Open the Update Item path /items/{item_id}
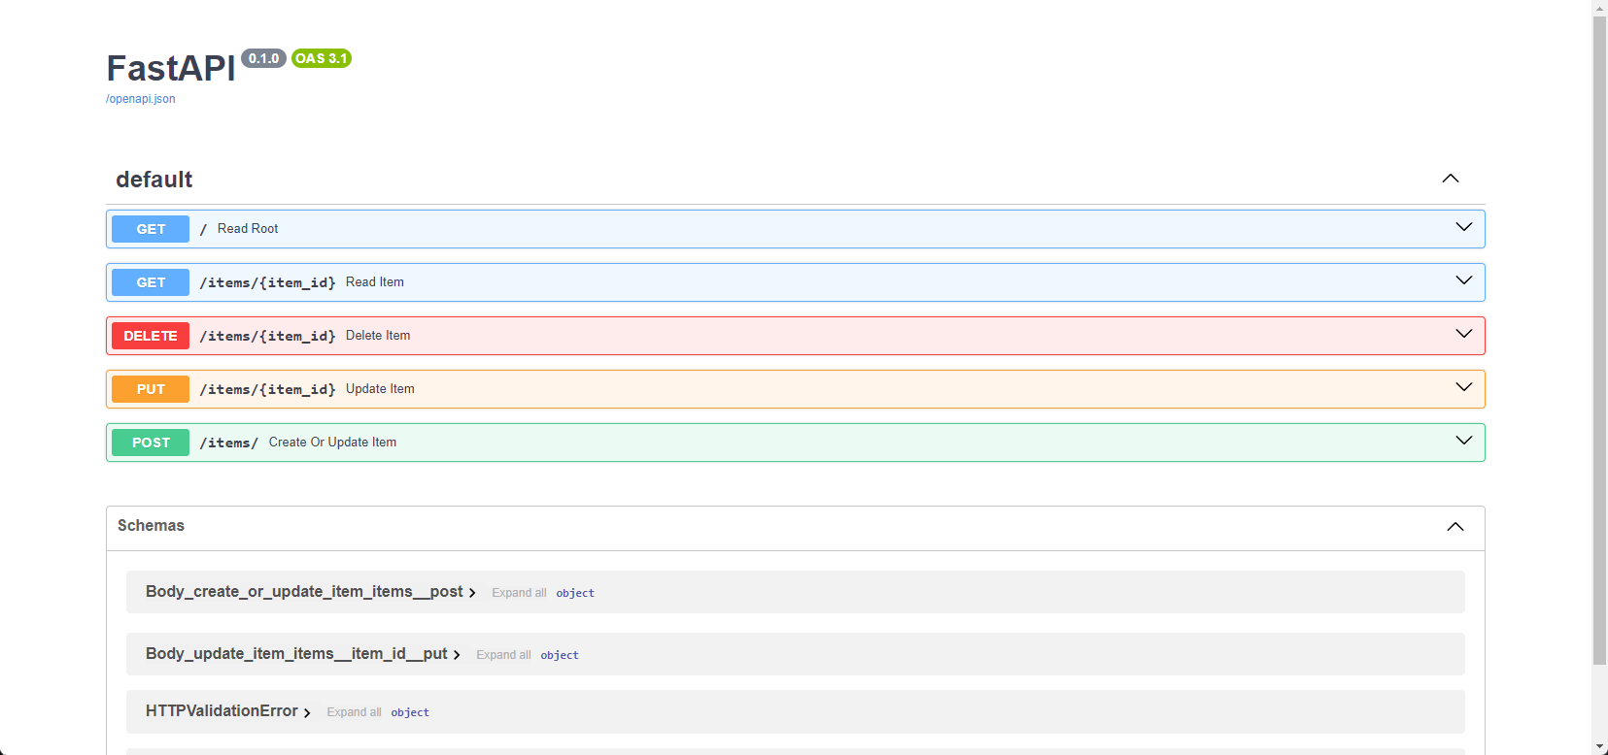This screenshot has width=1608, height=755. pos(267,389)
